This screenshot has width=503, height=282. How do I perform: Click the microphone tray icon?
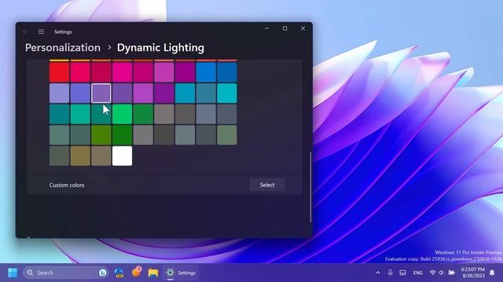390,273
